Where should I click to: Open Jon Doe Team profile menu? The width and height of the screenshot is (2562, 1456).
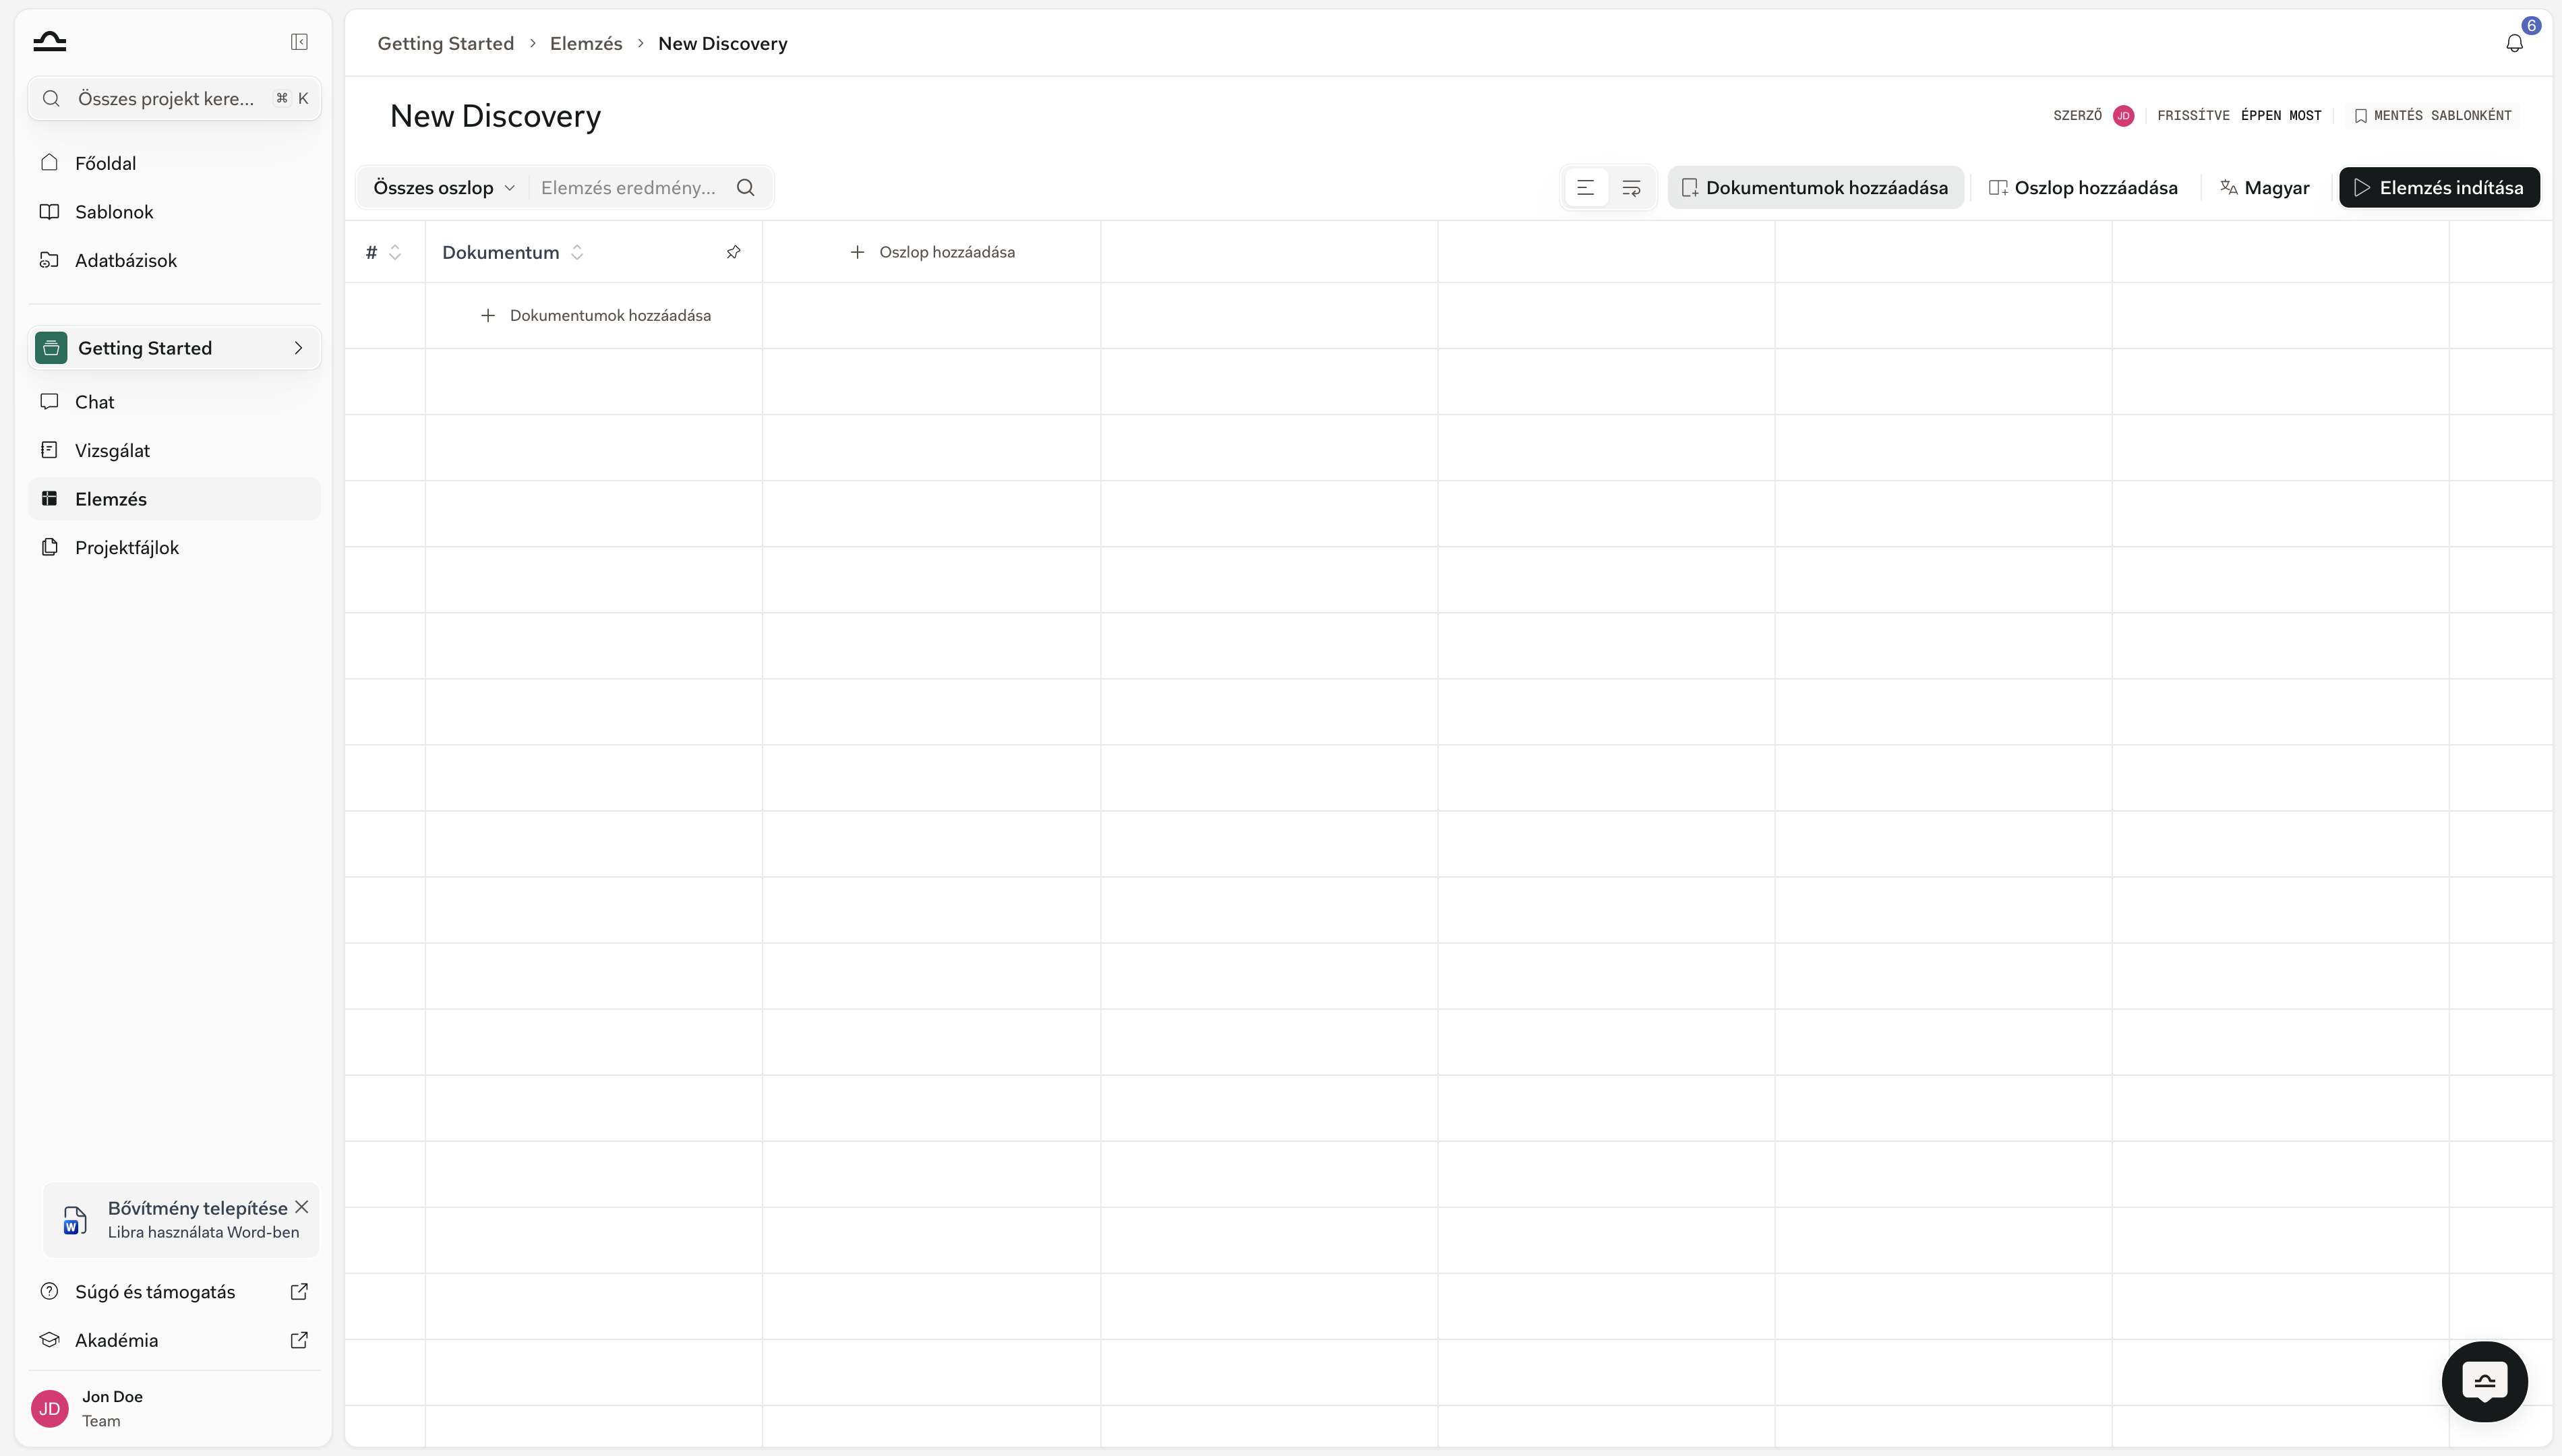click(174, 1408)
